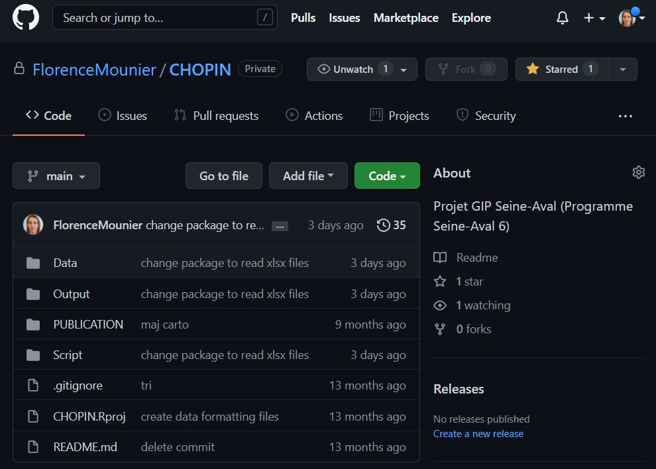This screenshot has width=656, height=469.
Task: Click the Search or jump to field
Action: pyautogui.click(x=165, y=18)
